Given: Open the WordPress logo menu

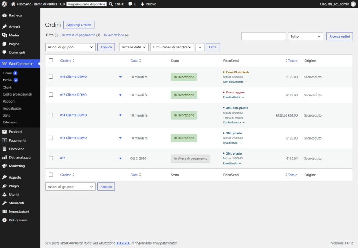Looking at the screenshot, I should [x=4, y=4].
